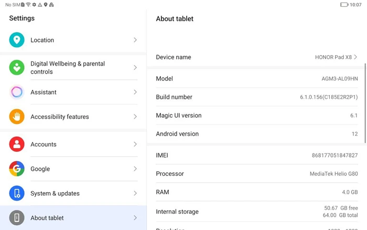Viewport: 367px width, 230px height.
Task: Expand Digital Wellbeing row chevron
Action: coord(135,68)
